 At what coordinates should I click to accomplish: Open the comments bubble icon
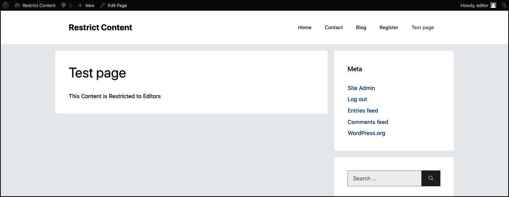(x=64, y=6)
